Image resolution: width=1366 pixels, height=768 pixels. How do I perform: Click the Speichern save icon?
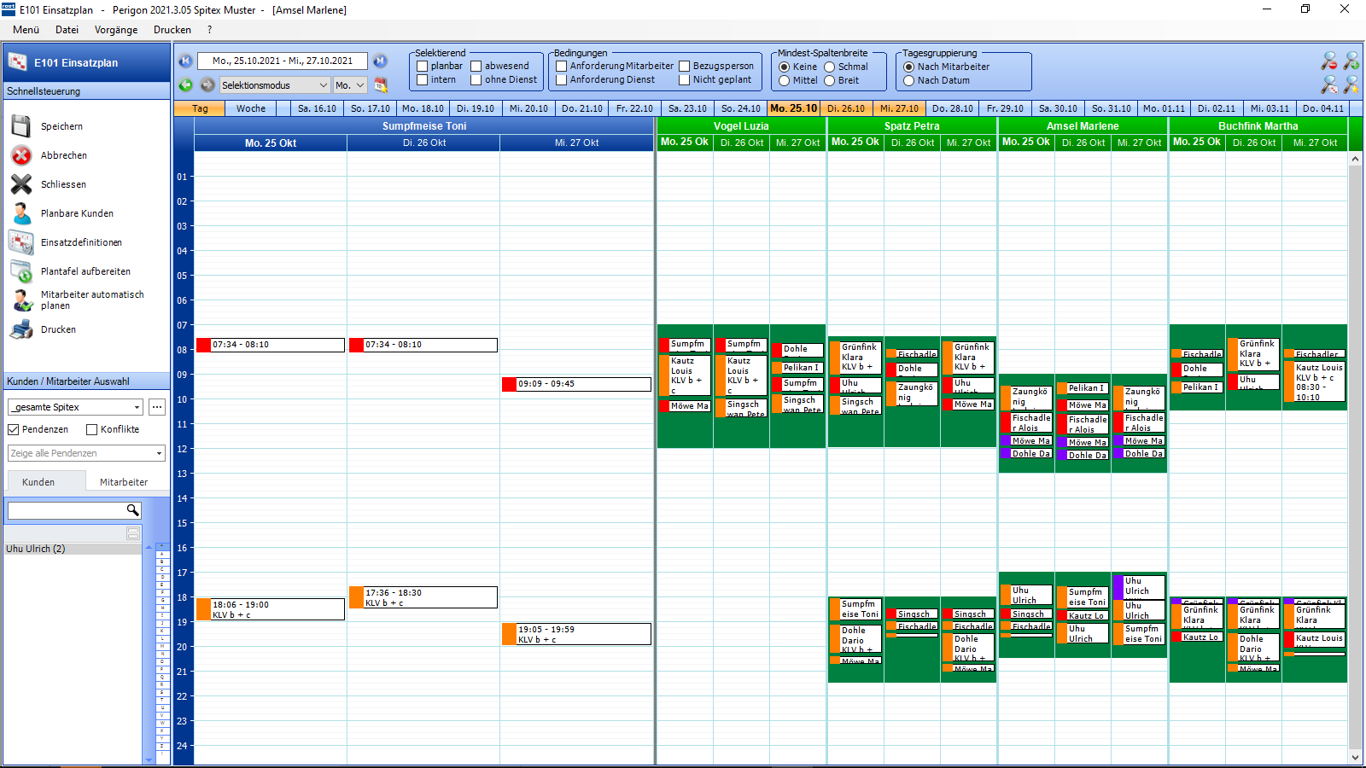pos(21,126)
